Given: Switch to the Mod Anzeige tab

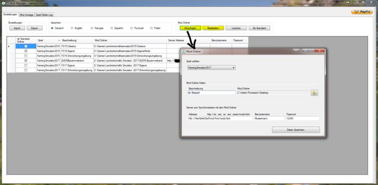Looking at the screenshot, I should 27,15.
